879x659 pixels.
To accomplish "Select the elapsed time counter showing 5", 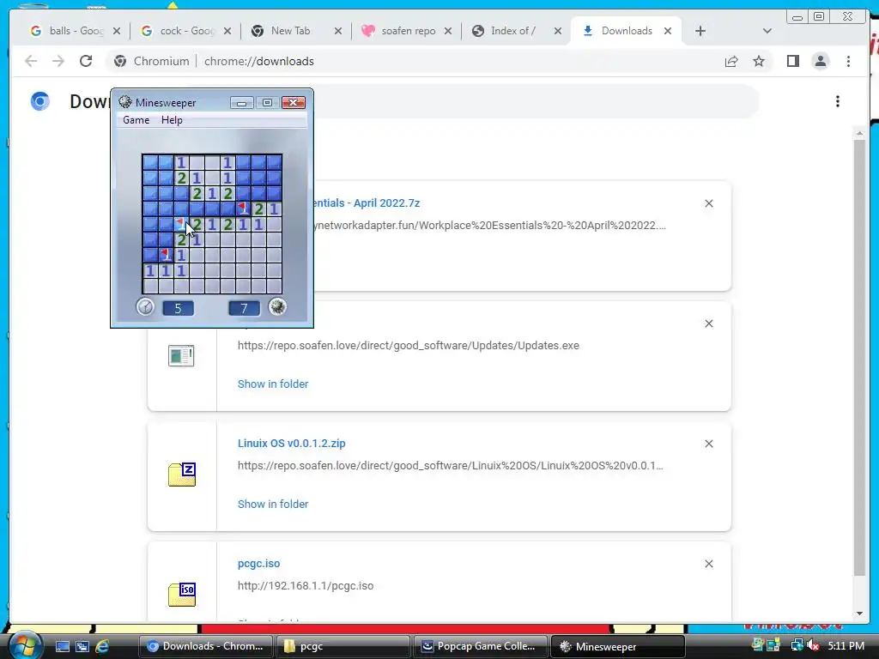I will point(179,308).
